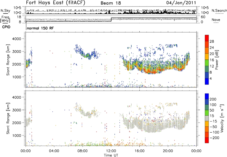Click the frequency step-up at 12:00

point(111,20)
